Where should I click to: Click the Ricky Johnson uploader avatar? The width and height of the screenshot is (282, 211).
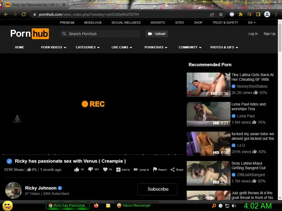13,190
